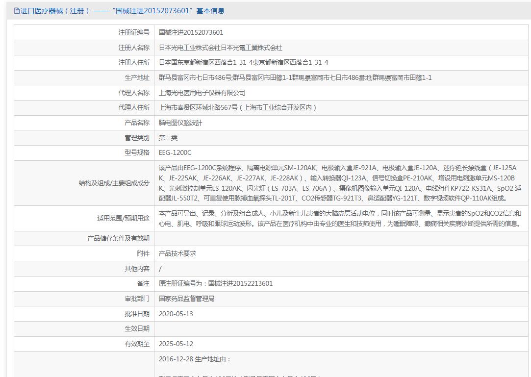This screenshot has height=377, width=531.
Task: Select registration number 国械注进20152073601 in the table
Action: (x=191, y=32)
